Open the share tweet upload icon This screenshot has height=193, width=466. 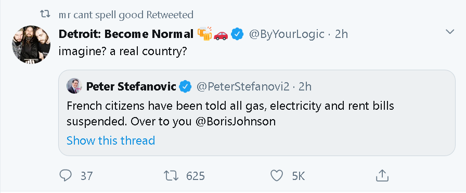pos(382,176)
